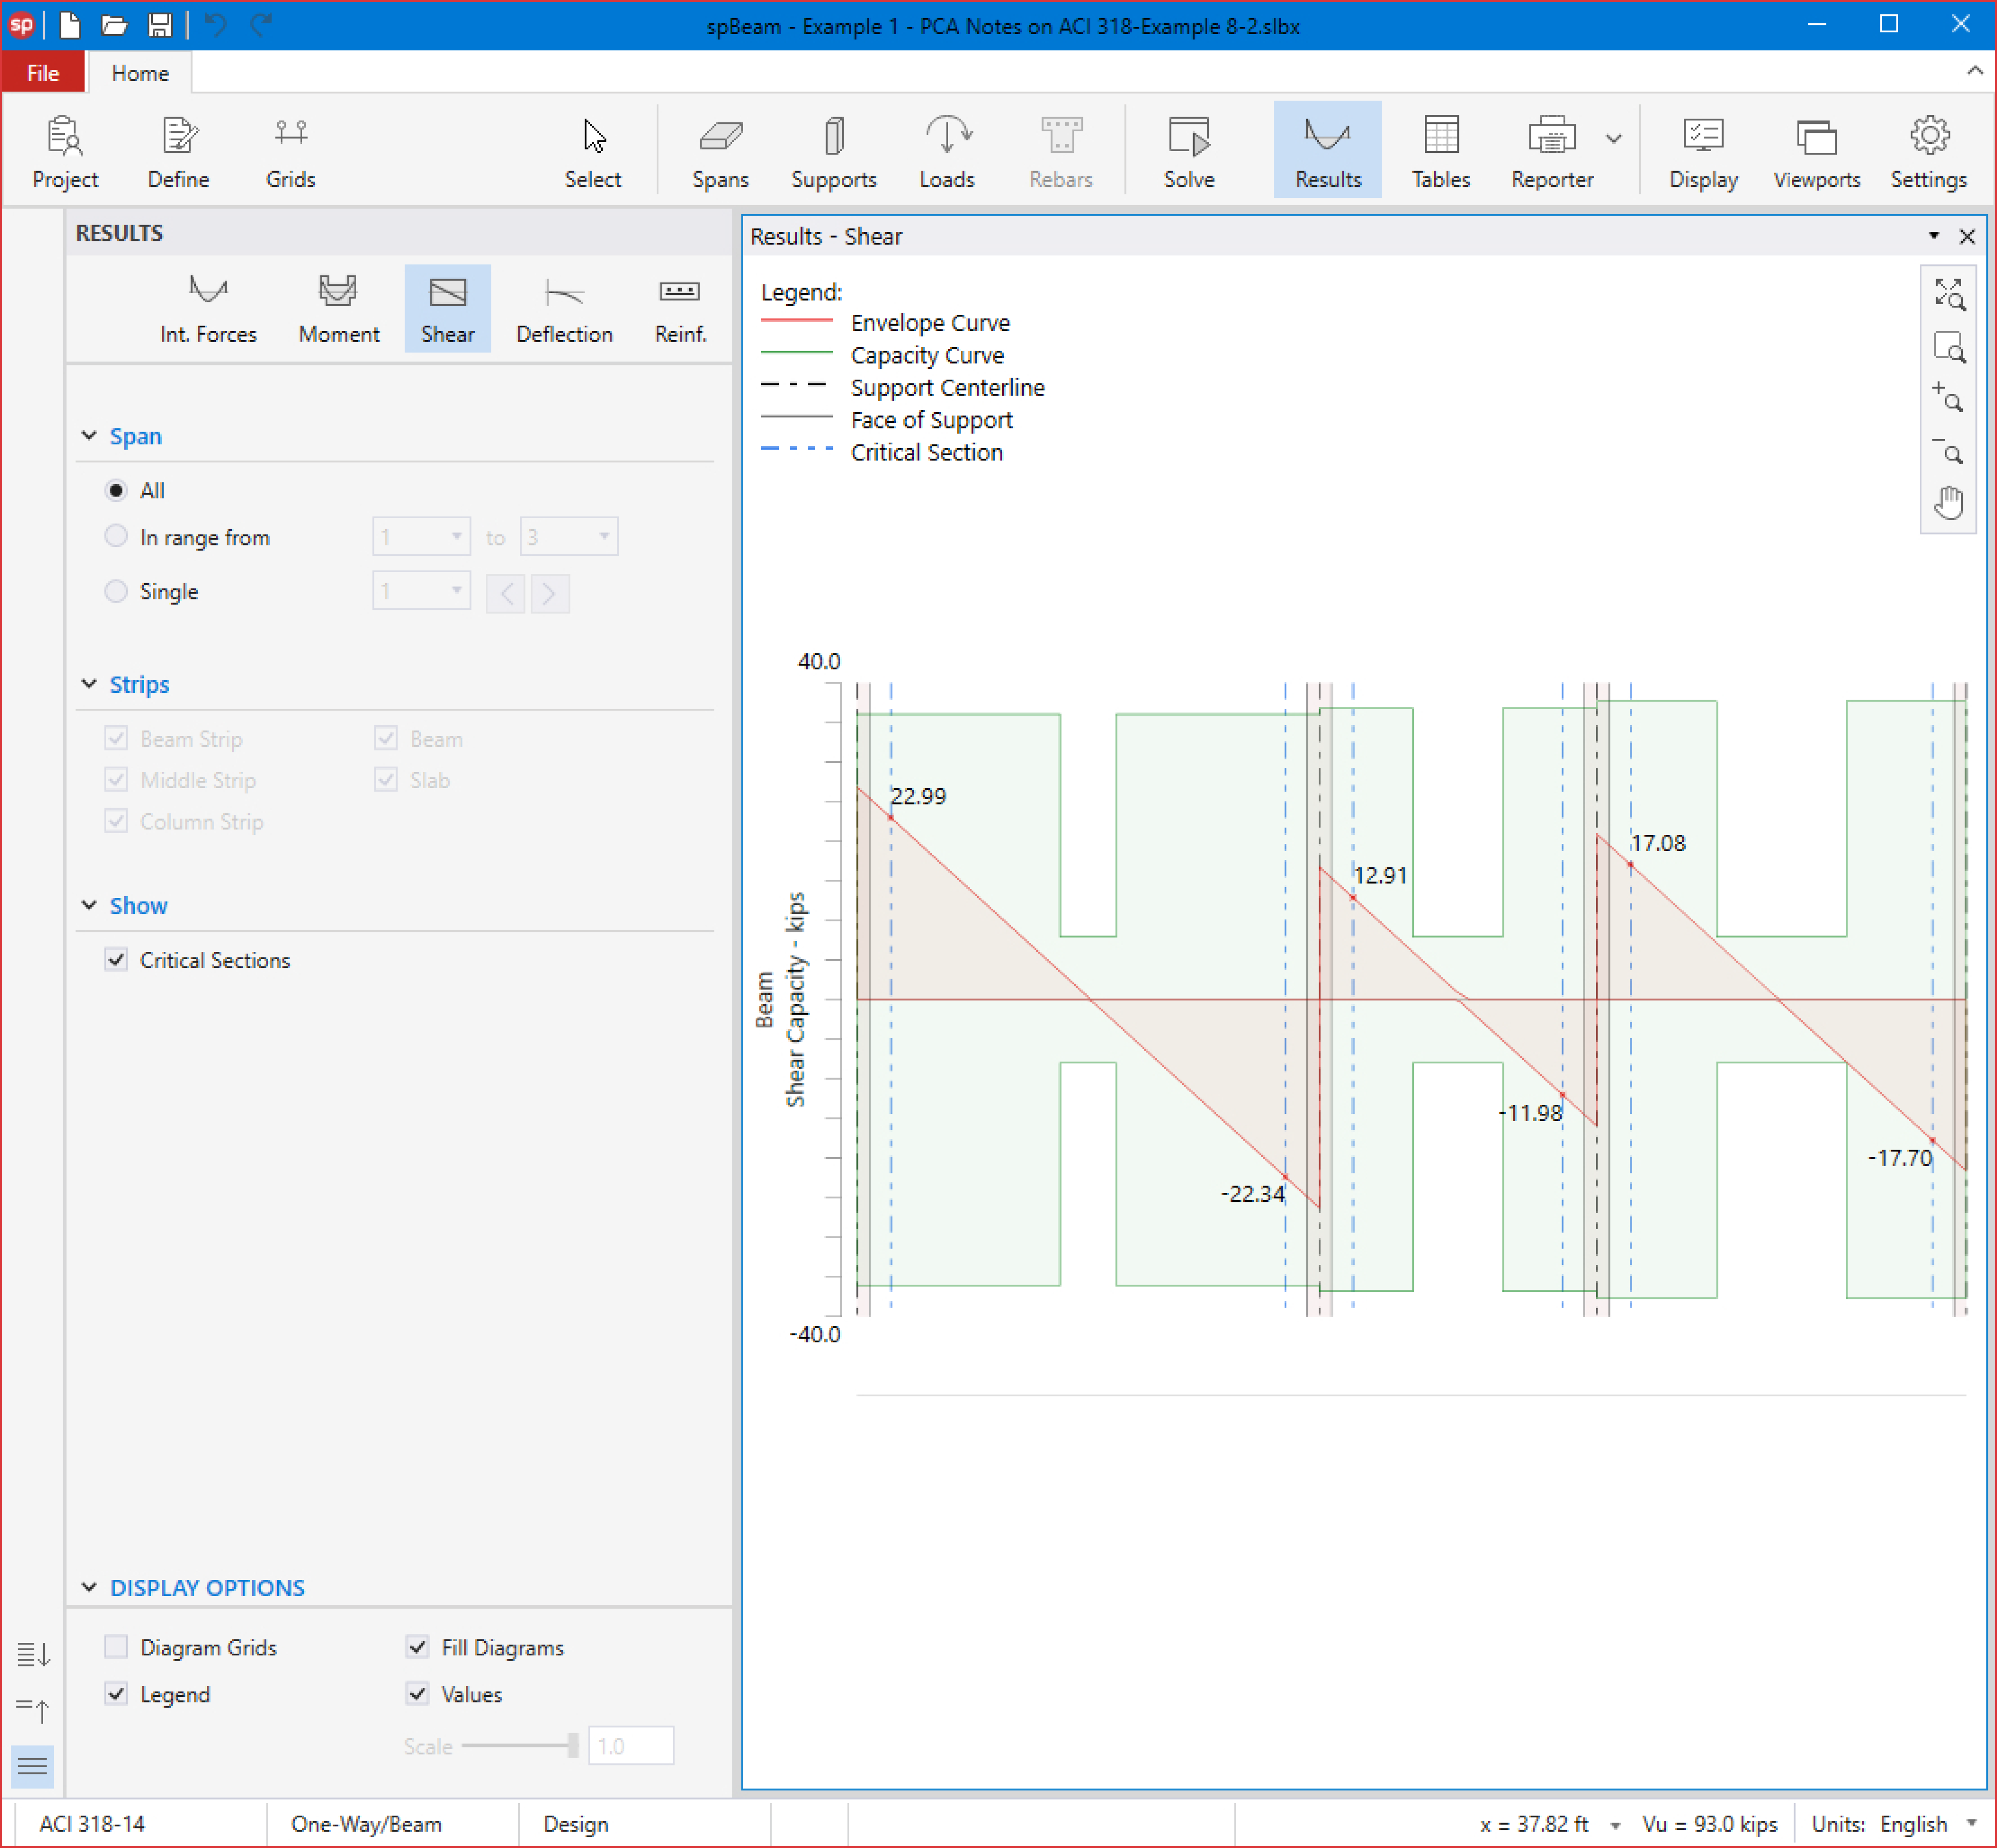1997x1848 pixels.
Task: Enable Diagram Grids checkbox
Action: click(117, 1647)
